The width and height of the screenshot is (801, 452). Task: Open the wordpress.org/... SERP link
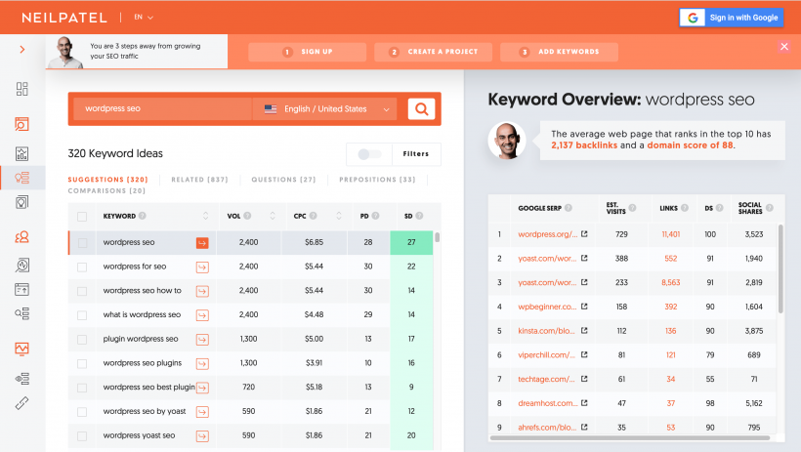click(548, 234)
